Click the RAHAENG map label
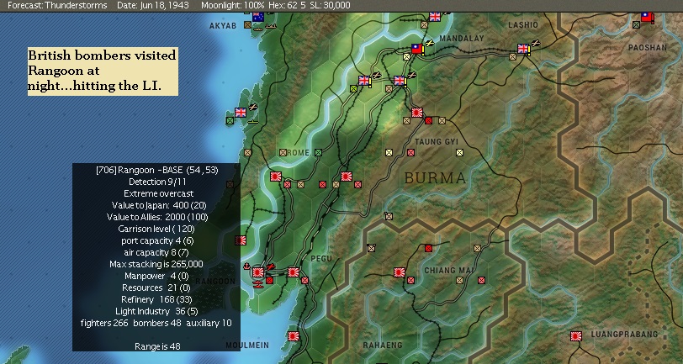 (x=383, y=346)
